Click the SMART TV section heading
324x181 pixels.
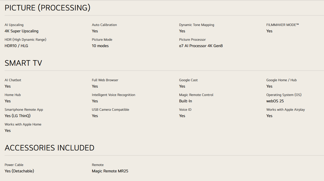pyautogui.click(x=23, y=63)
